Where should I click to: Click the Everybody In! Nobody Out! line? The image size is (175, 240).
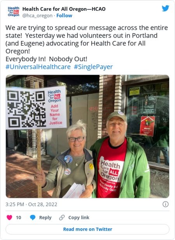[46, 59]
